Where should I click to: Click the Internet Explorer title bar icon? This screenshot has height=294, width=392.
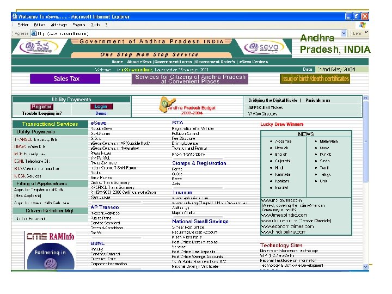15,16
